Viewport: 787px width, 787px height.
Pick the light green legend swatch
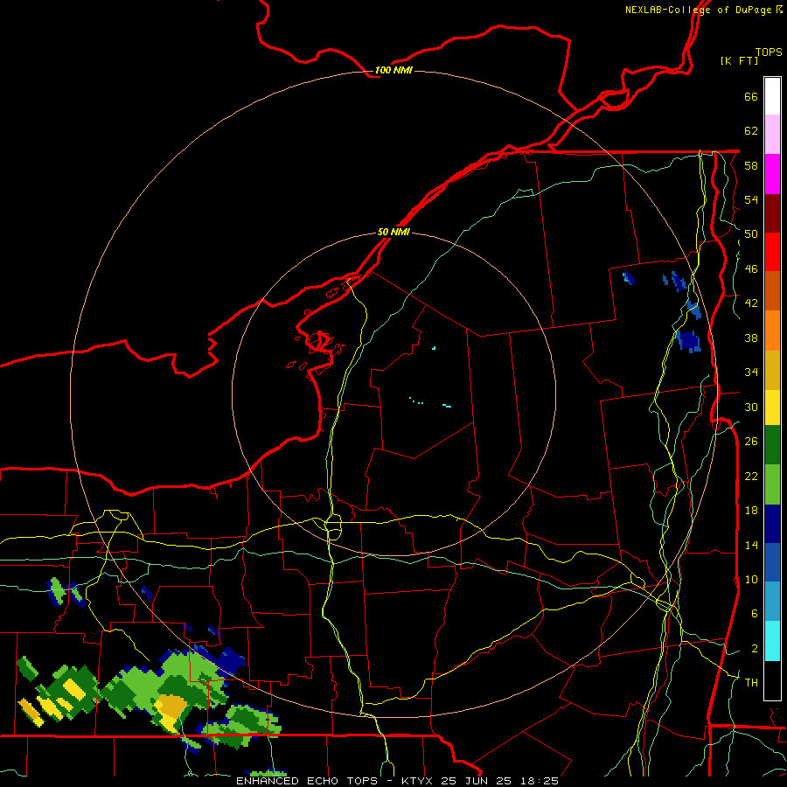click(x=772, y=484)
